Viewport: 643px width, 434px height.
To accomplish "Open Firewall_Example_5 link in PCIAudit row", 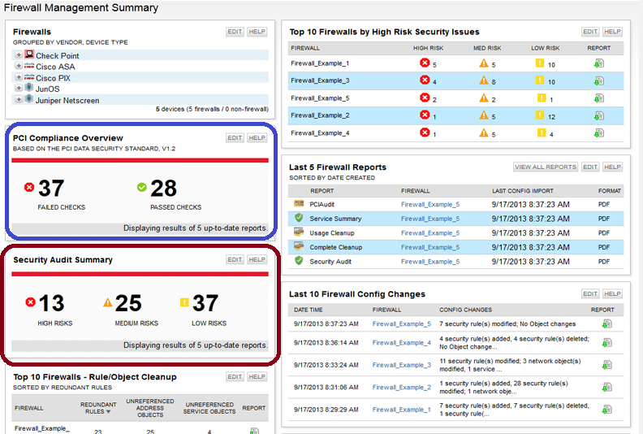I will pos(430,205).
